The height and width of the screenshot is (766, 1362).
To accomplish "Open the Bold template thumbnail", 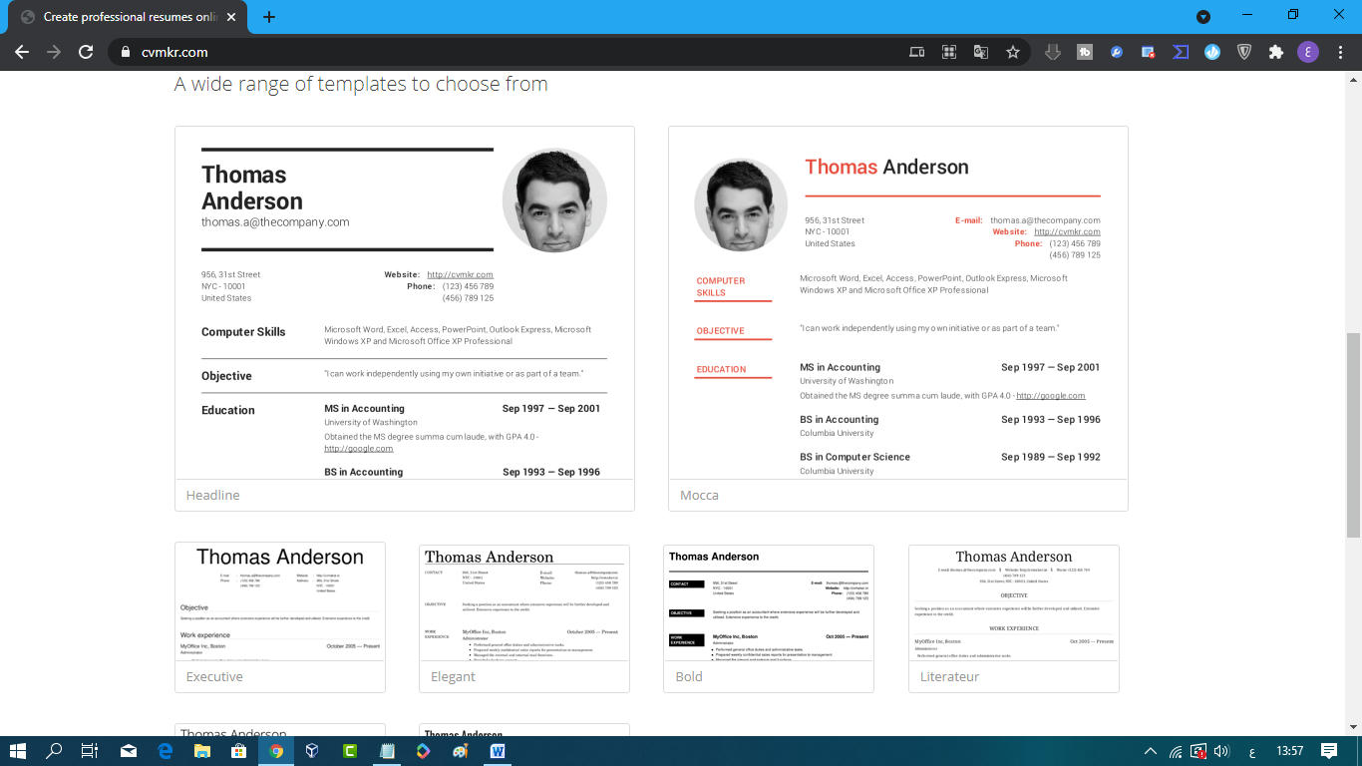I will 769,602.
